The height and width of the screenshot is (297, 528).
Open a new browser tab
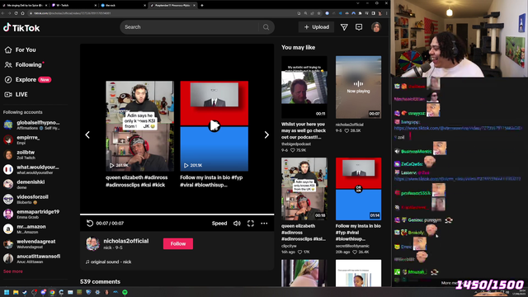[202, 6]
